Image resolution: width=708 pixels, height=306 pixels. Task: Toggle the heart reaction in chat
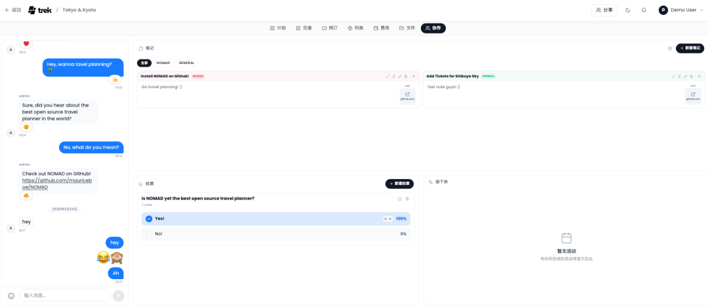point(26,44)
